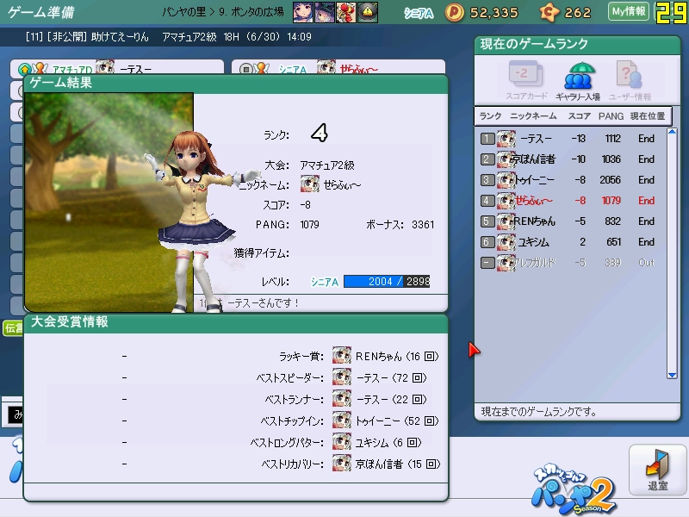
Task: Select the ニックネーム column header
Action: (533, 116)
